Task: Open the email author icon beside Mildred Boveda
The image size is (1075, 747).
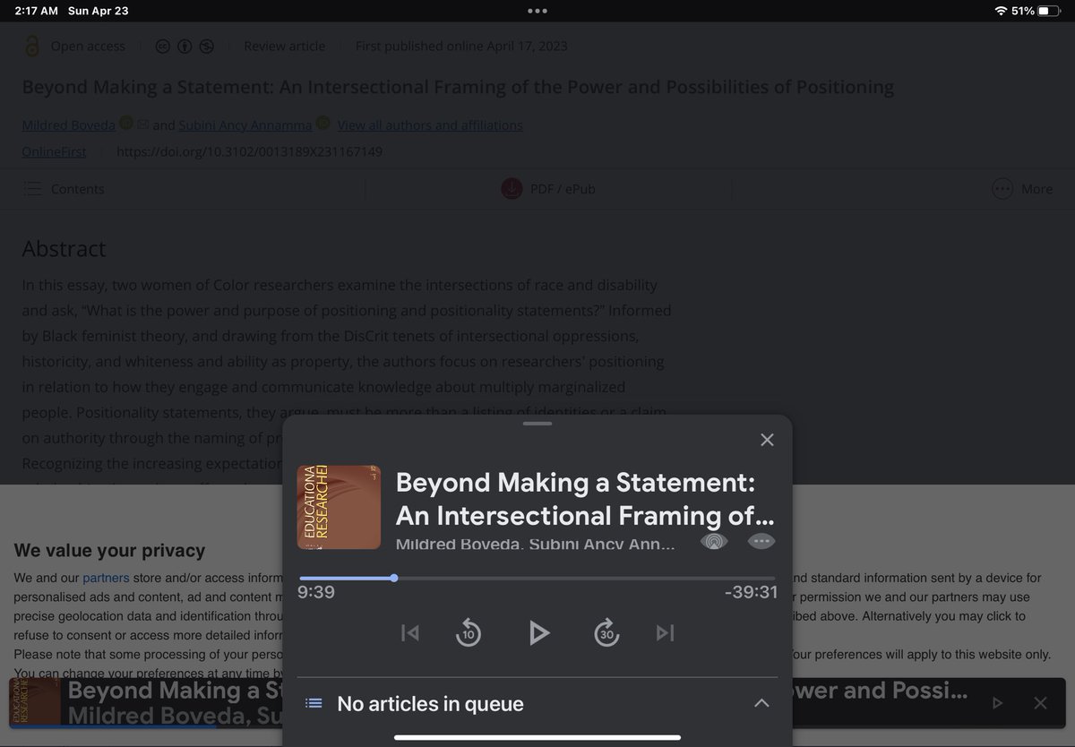Action: coord(143,124)
